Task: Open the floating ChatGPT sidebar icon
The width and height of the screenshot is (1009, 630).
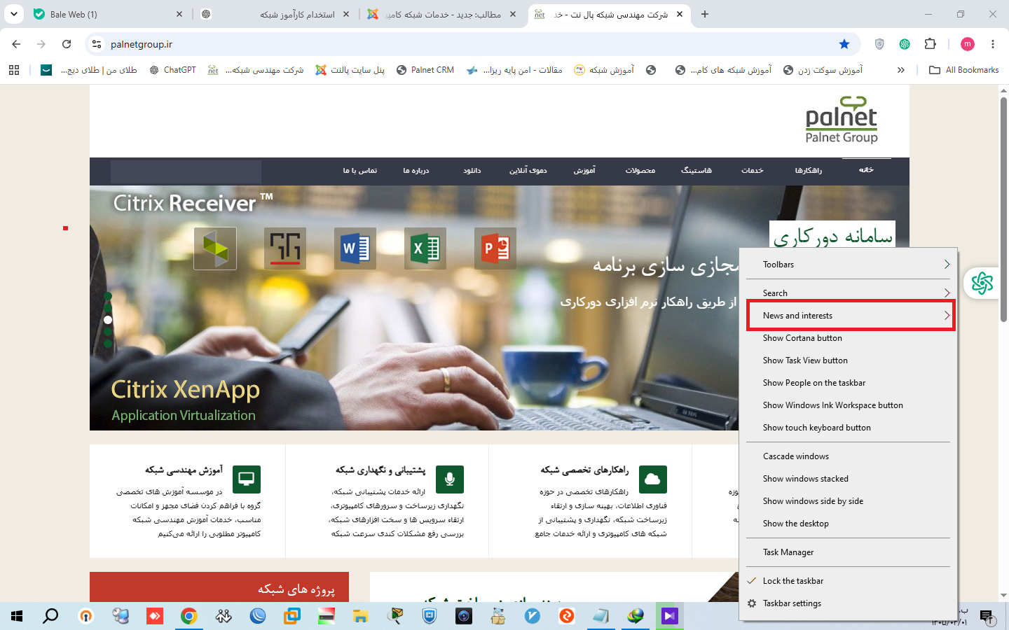Action: pyautogui.click(x=982, y=283)
